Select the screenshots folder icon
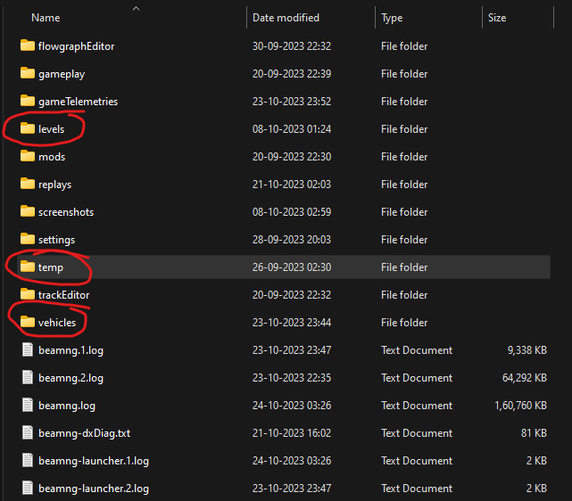The width and height of the screenshot is (572, 501). coord(27,212)
